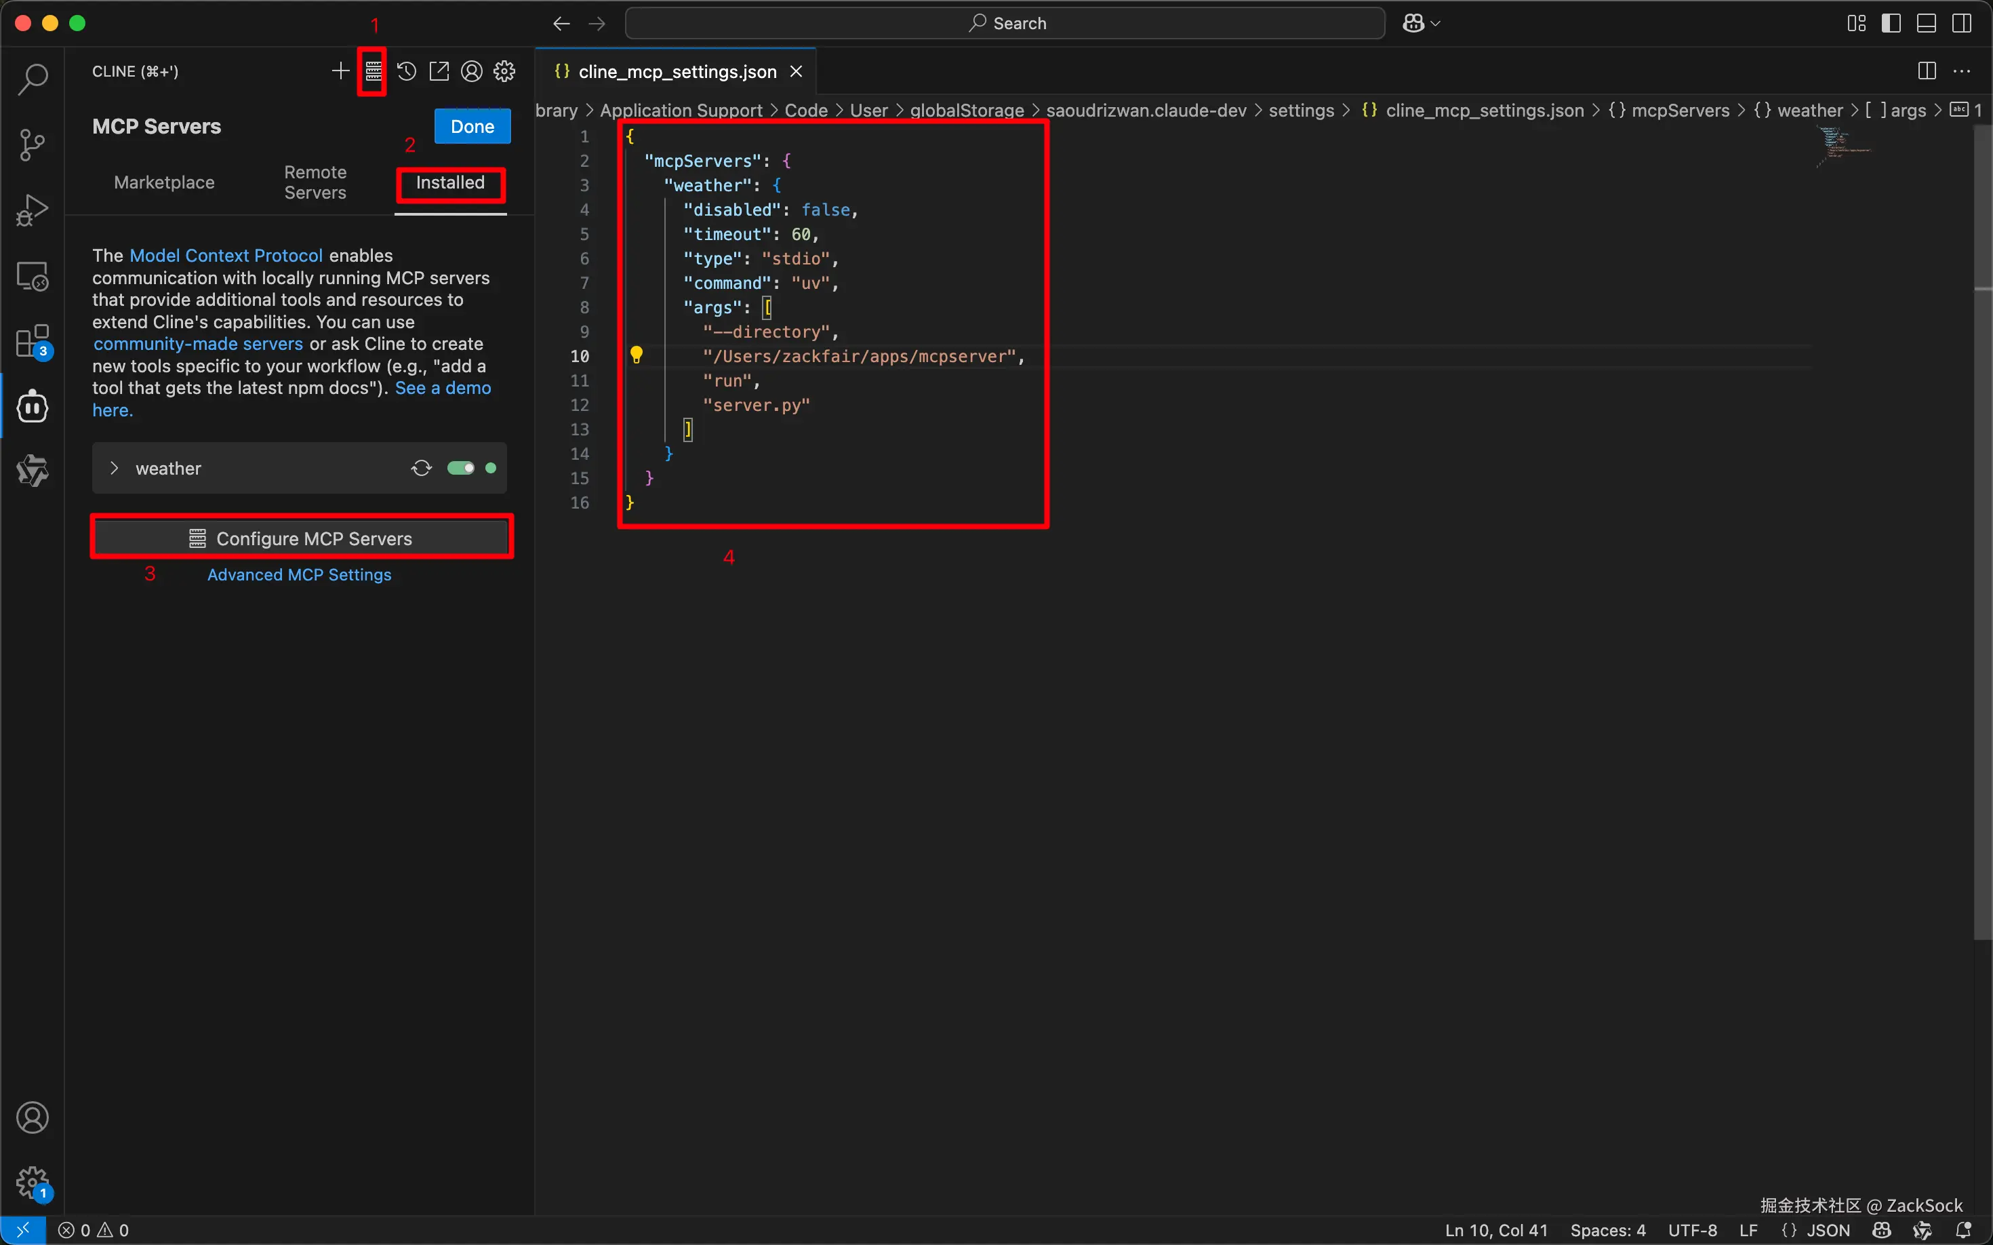Open Cline settings gear in panel header
The height and width of the screenshot is (1245, 1993).
pyautogui.click(x=504, y=72)
